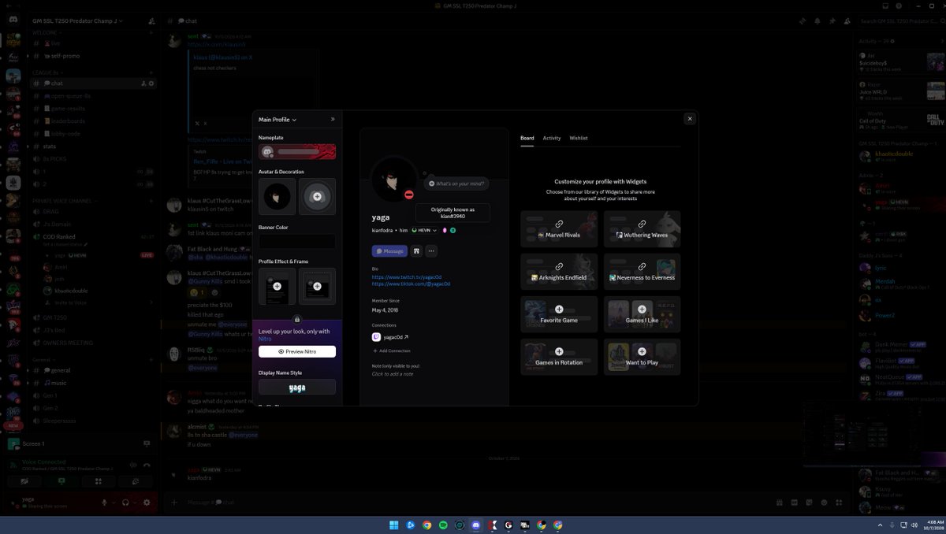Open the Banner Color picker
Viewport: 946px width, 534px height.
point(297,242)
